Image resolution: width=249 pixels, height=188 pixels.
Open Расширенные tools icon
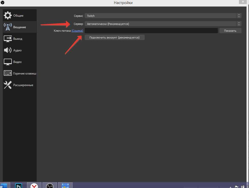coord(8,85)
